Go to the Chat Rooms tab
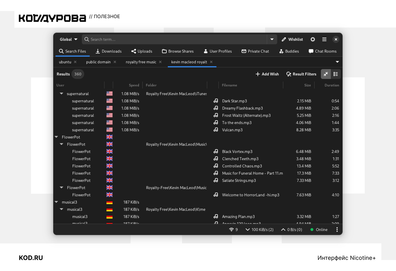 tap(322, 51)
